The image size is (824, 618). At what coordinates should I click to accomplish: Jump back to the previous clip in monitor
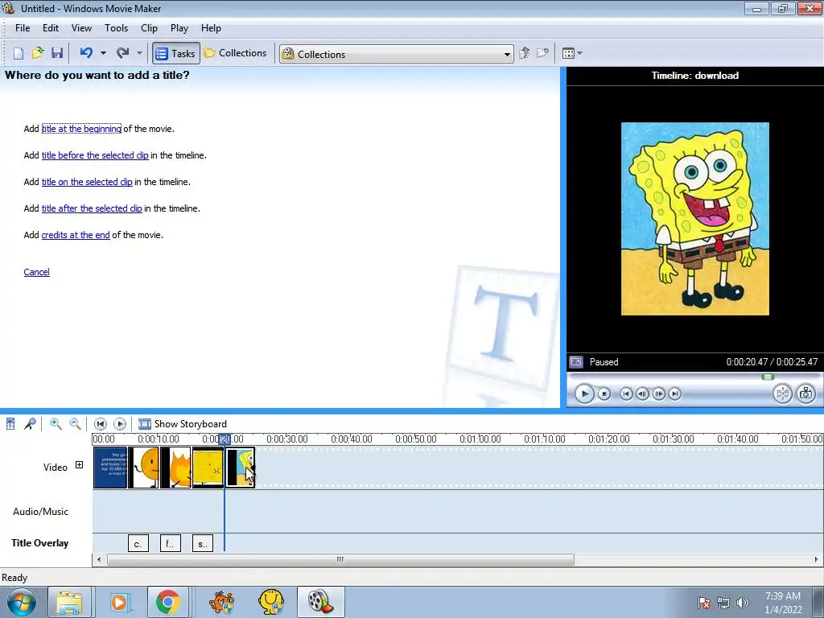tap(626, 393)
